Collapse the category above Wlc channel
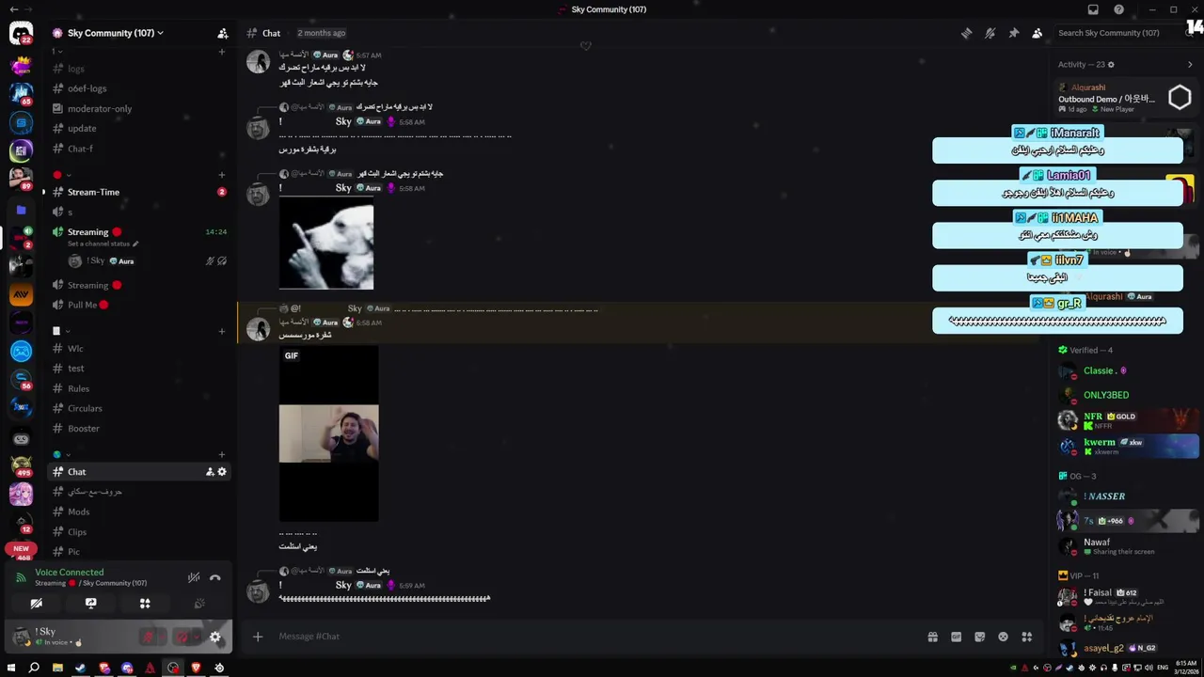This screenshot has height=677, width=1204. coord(61,331)
